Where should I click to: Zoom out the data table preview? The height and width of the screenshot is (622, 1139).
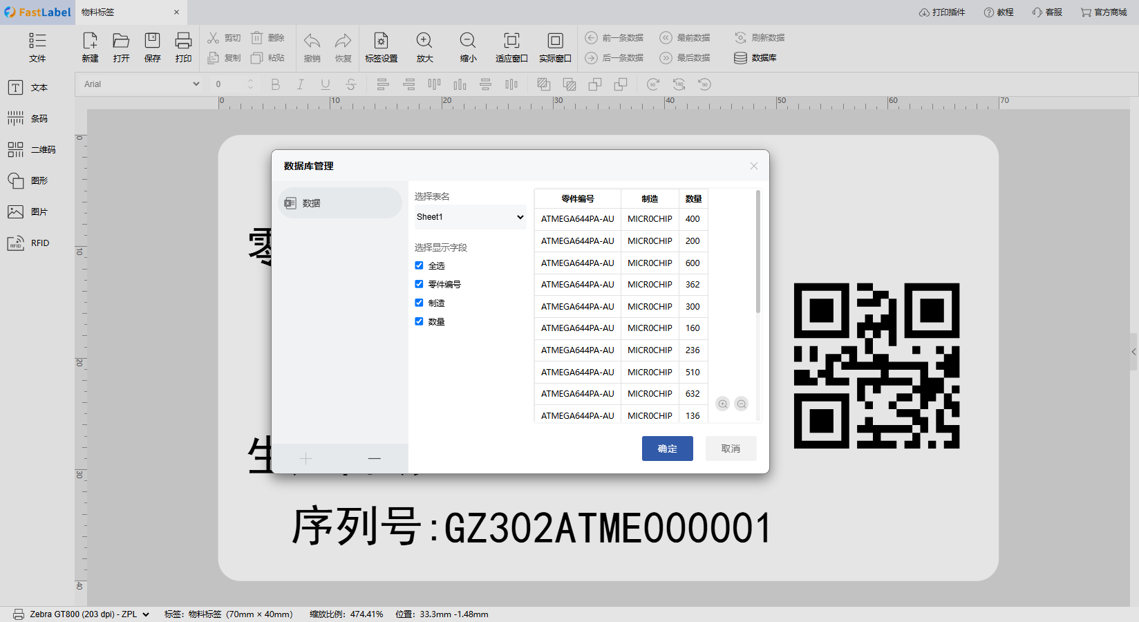pyautogui.click(x=742, y=404)
